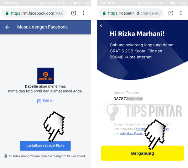Click the green padlock beside the dapetin.id URL
Screen dimensions: 188x168
pyautogui.click(x=104, y=13)
